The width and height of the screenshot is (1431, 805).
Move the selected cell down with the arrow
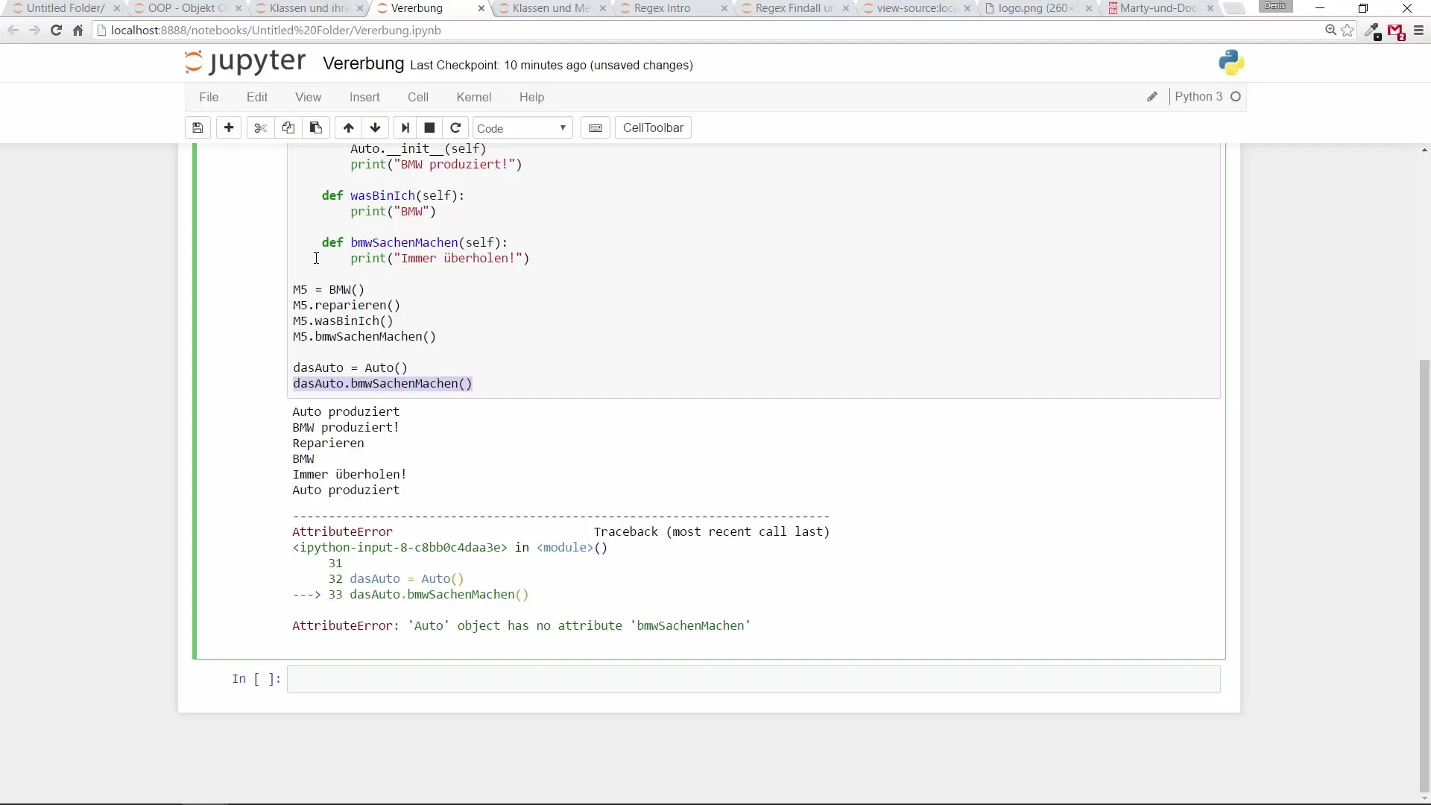[x=376, y=128]
